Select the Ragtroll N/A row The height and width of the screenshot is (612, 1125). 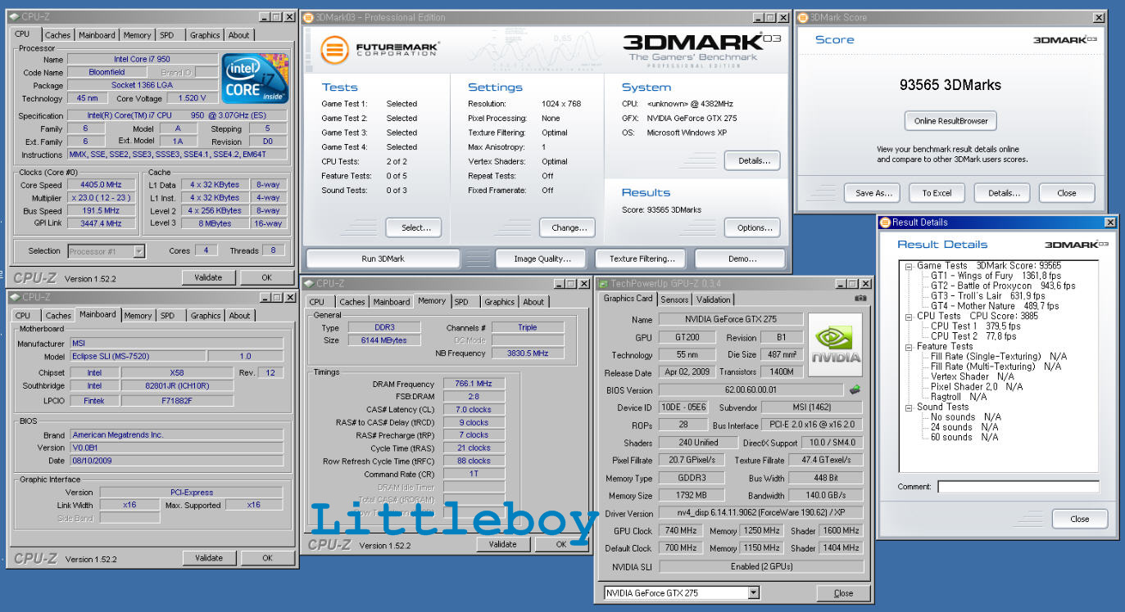pyautogui.click(x=959, y=396)
